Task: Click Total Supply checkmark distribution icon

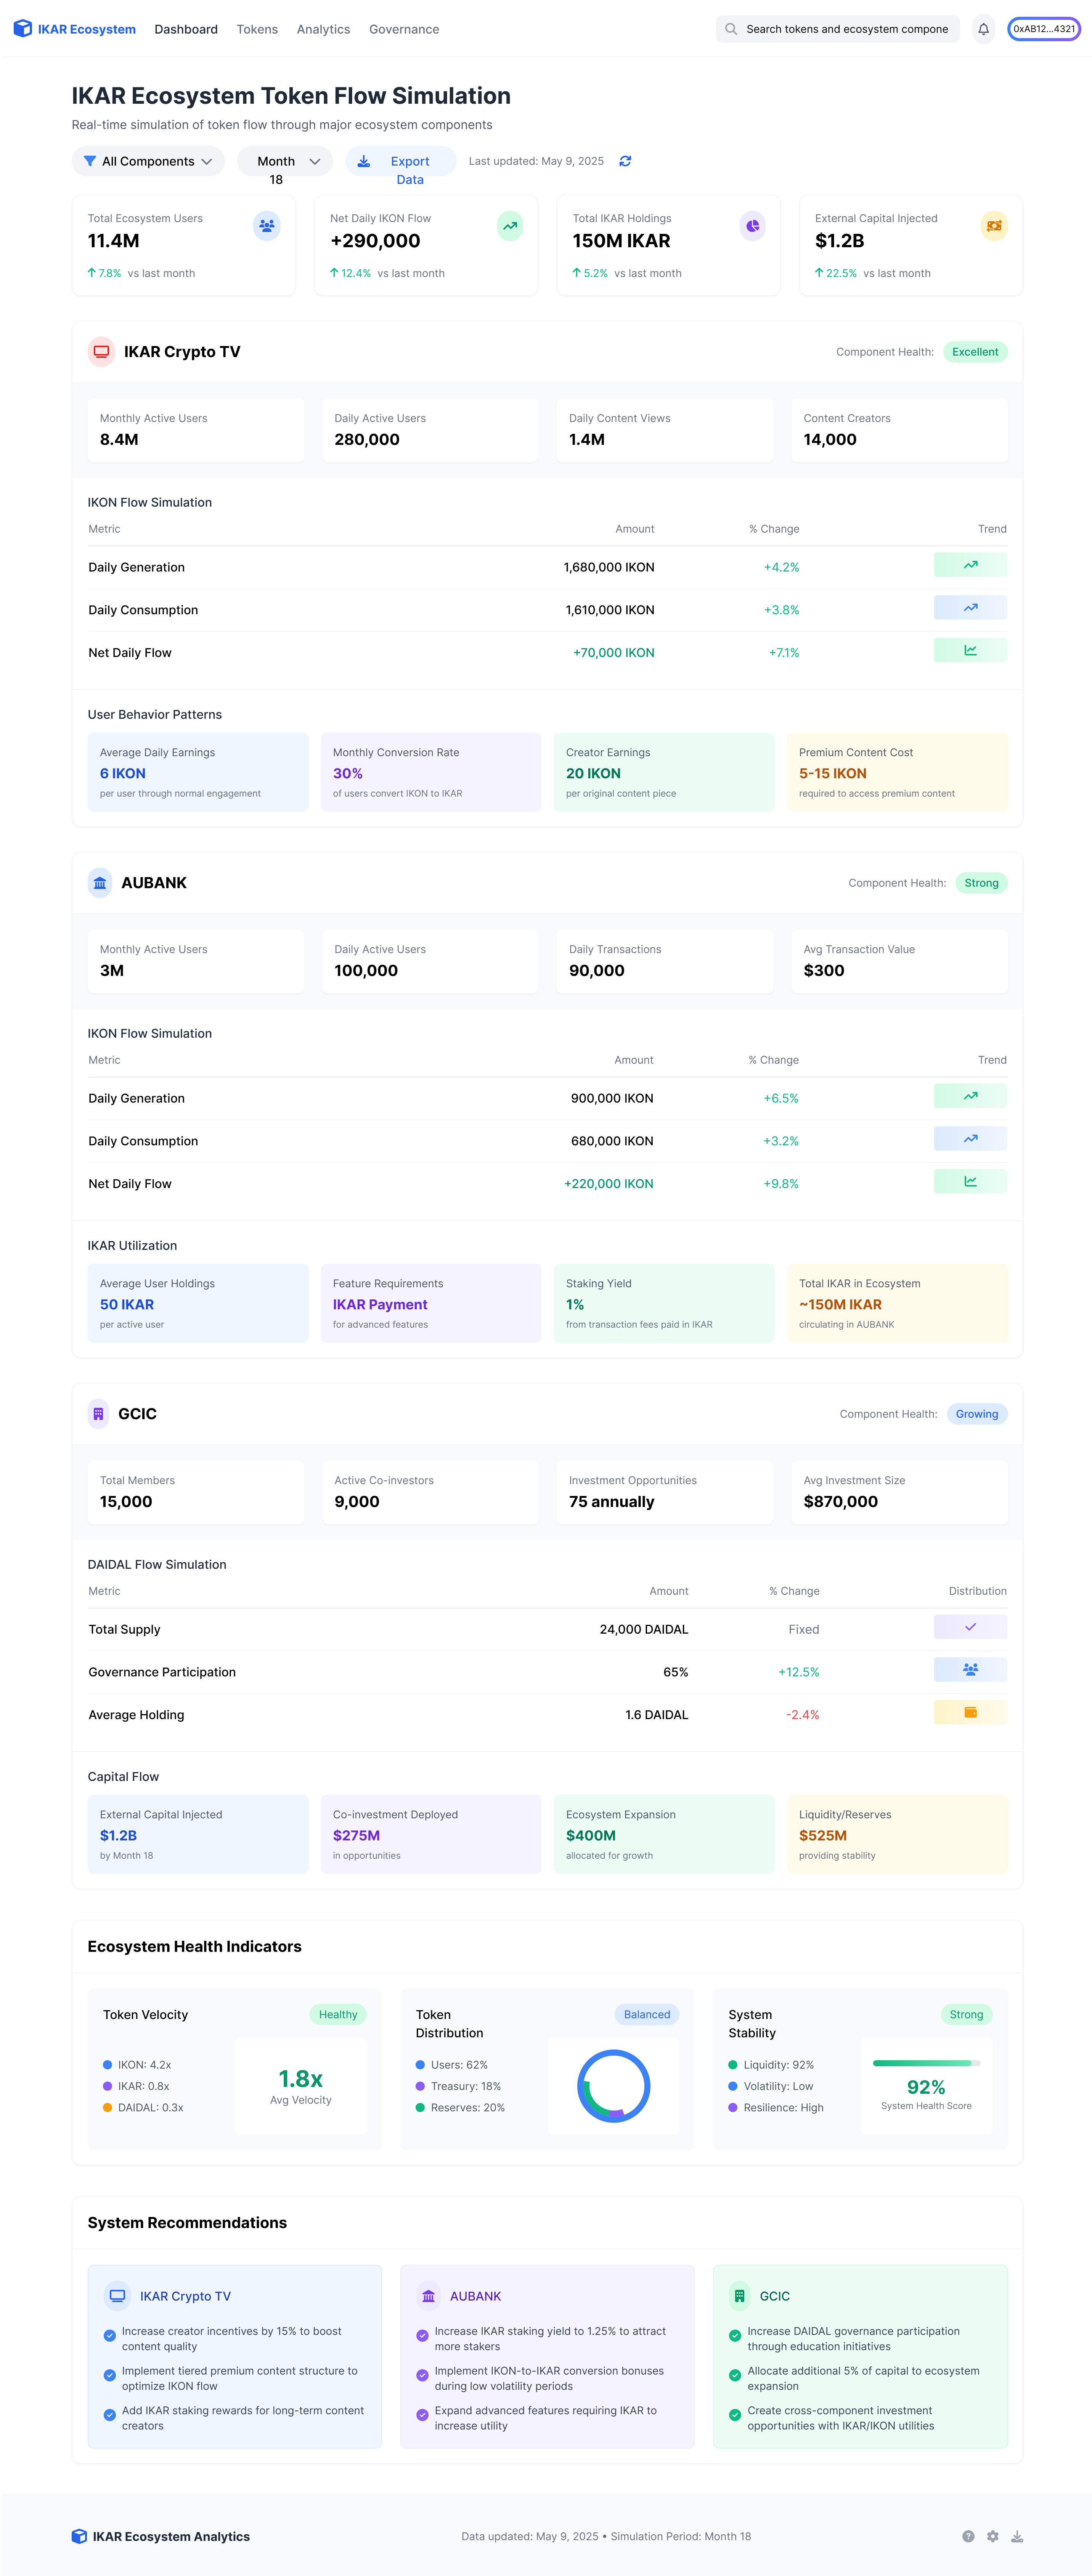Action: (970, 1627)
